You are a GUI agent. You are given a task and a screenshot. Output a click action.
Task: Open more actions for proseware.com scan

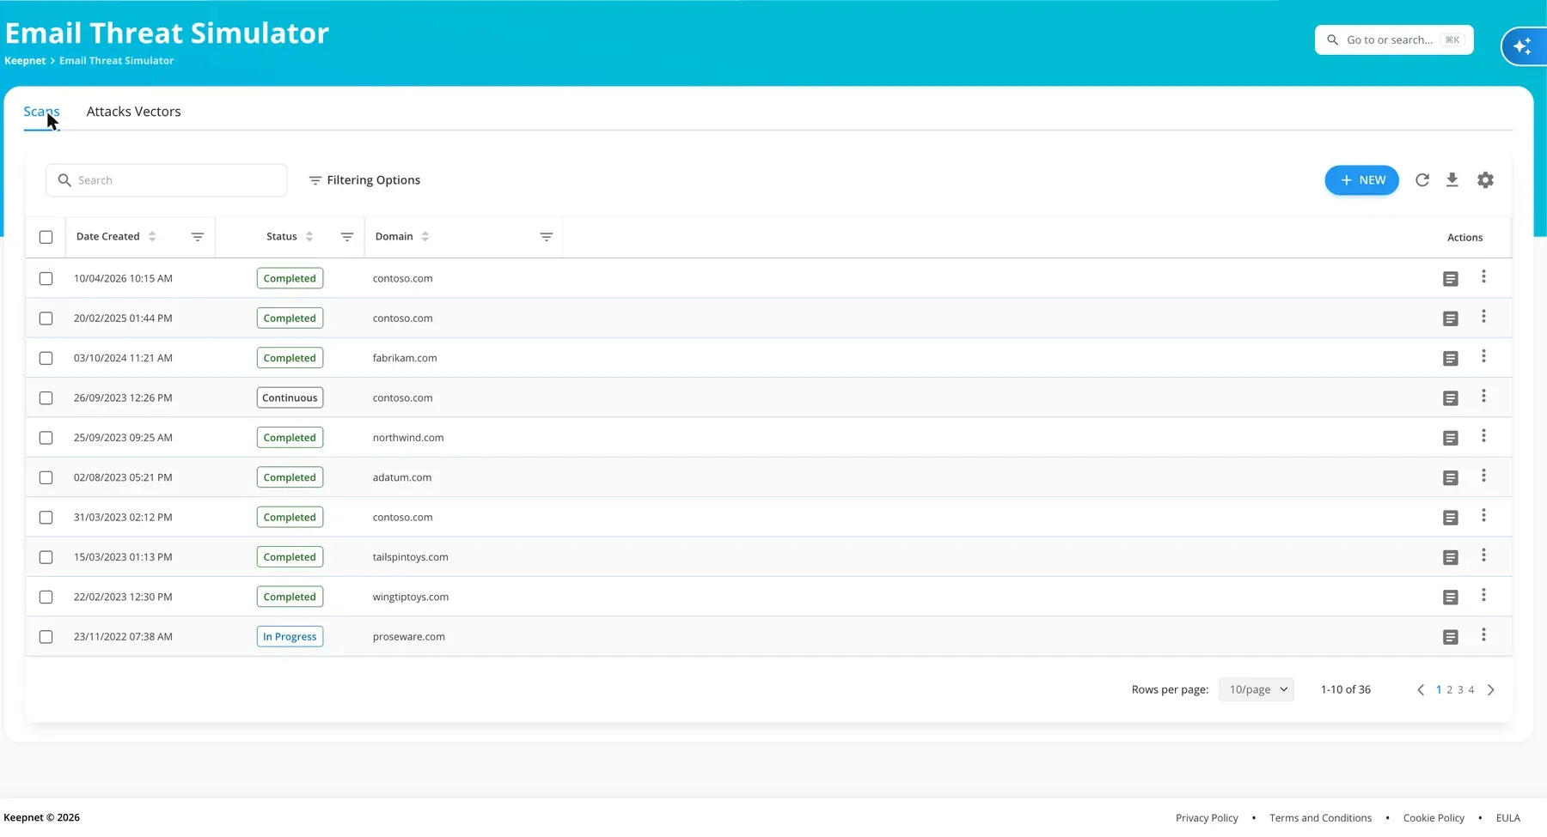(1483, 635)
